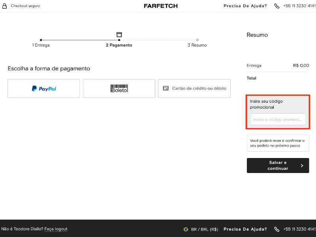316x237 pixels.
Task: Click the promo code input field
Action: click(278, 119)
